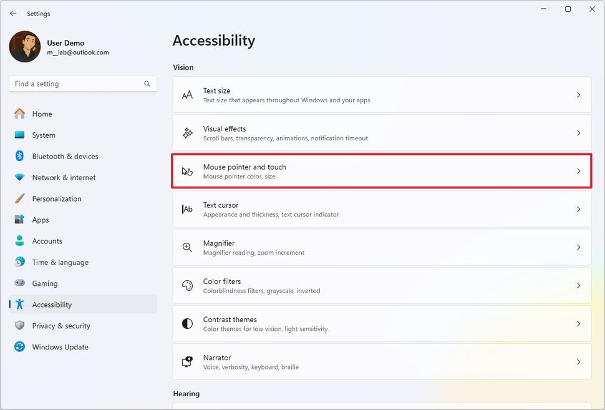This screenshot has width=605, height=410.
Task: Click the Narrator icon in Vision section
Action: click(x=187, y=361)
